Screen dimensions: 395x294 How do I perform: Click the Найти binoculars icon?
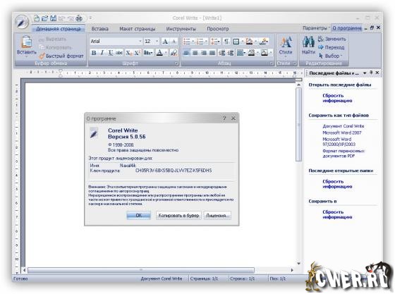coord(308,42)
